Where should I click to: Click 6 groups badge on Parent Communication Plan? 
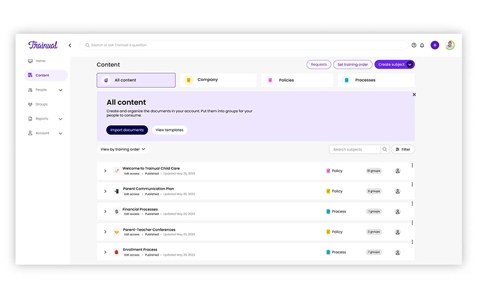[x=374, y=191]
